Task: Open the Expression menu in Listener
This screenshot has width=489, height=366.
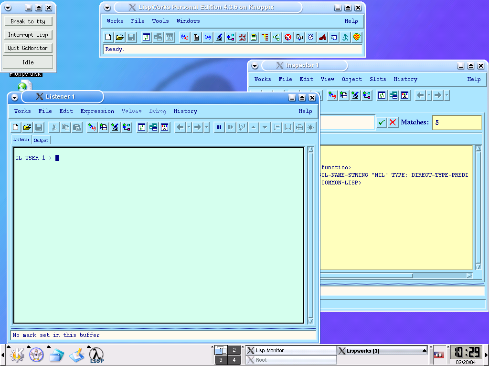Action: point(97,111)
